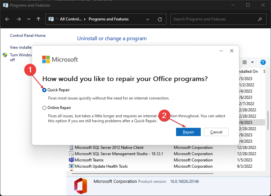
Task: Open Help via the question mark icon
Action: click(x=263, y=62)
